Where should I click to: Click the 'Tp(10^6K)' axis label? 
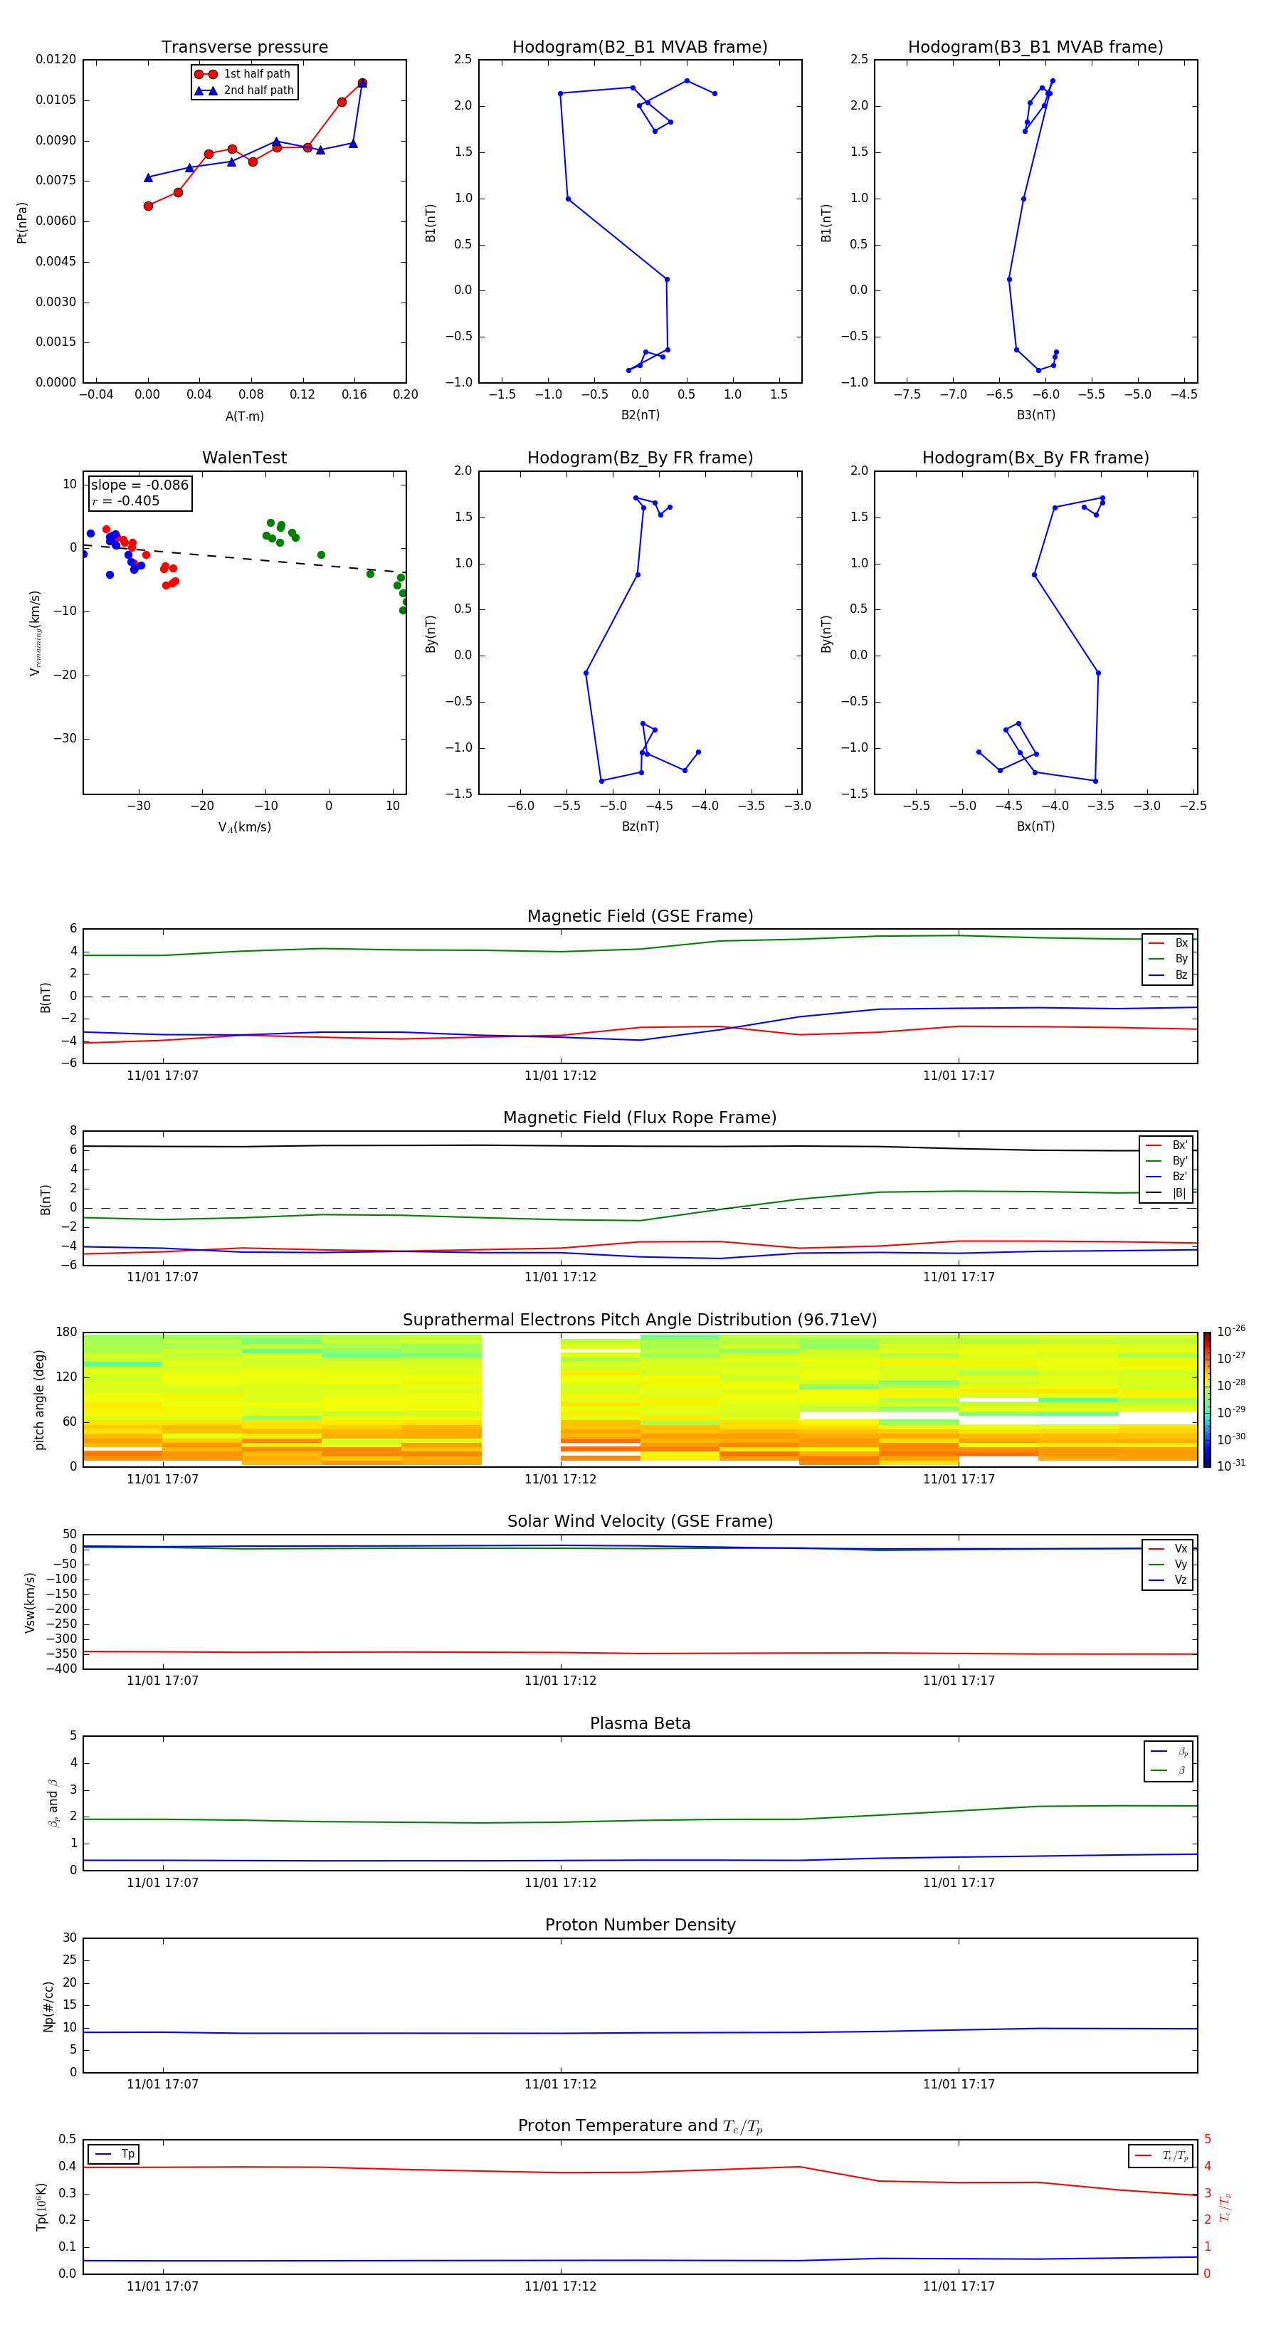[x=41, y=2207]
